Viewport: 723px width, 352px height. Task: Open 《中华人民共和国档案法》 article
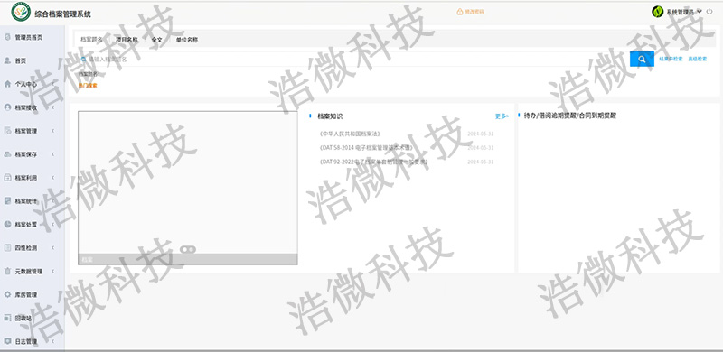[349, 134]
